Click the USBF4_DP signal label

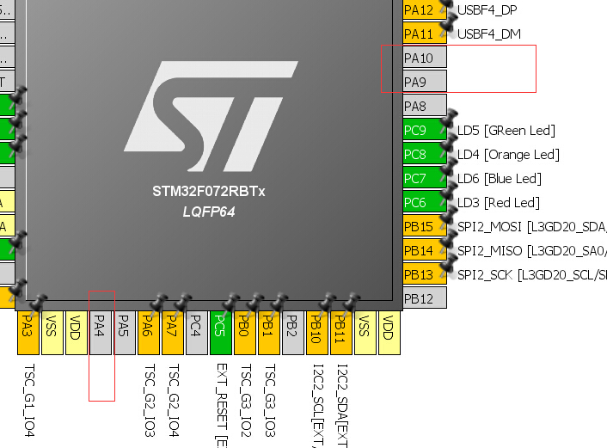pyautogui.click(x=487, y=10)
